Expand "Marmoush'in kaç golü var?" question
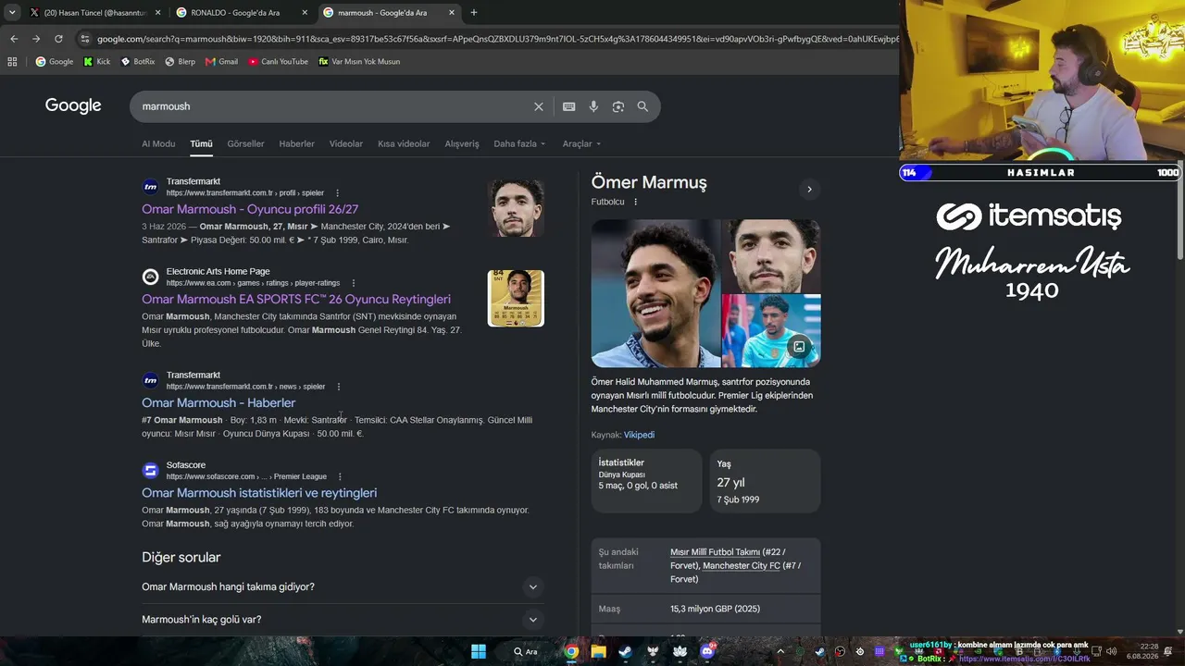 pyautogui.click(x=343, y=620)
